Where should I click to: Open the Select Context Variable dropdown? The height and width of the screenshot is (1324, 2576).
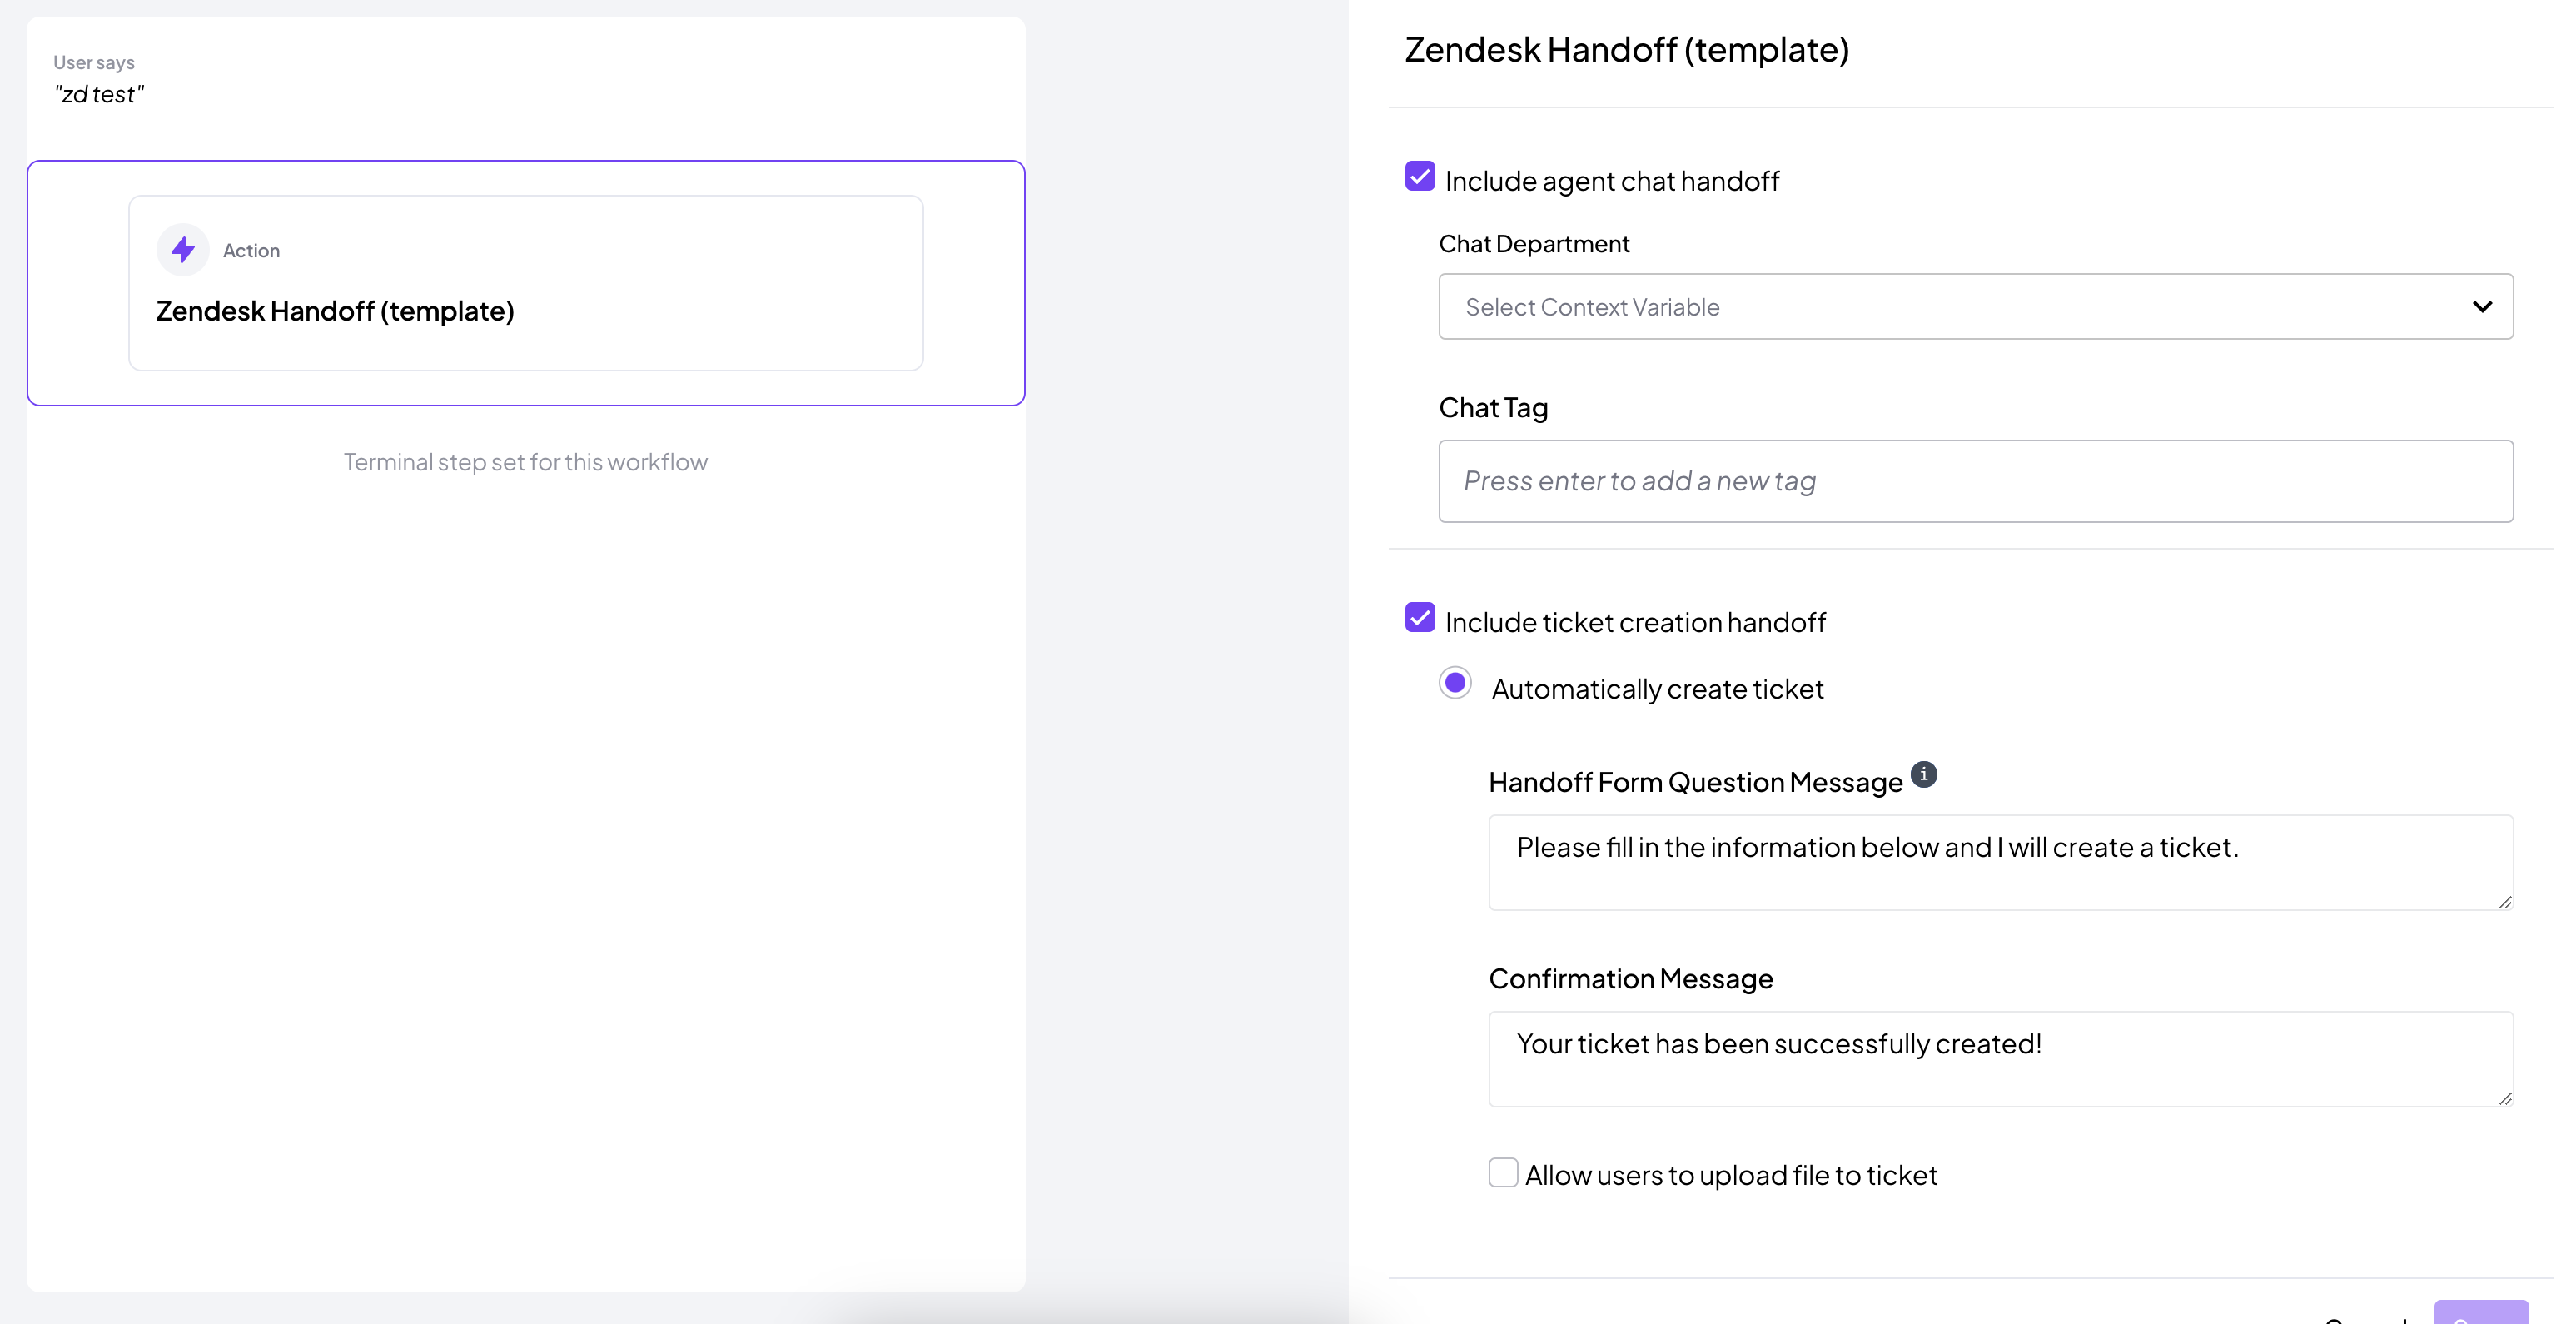tap(1975, 307)
